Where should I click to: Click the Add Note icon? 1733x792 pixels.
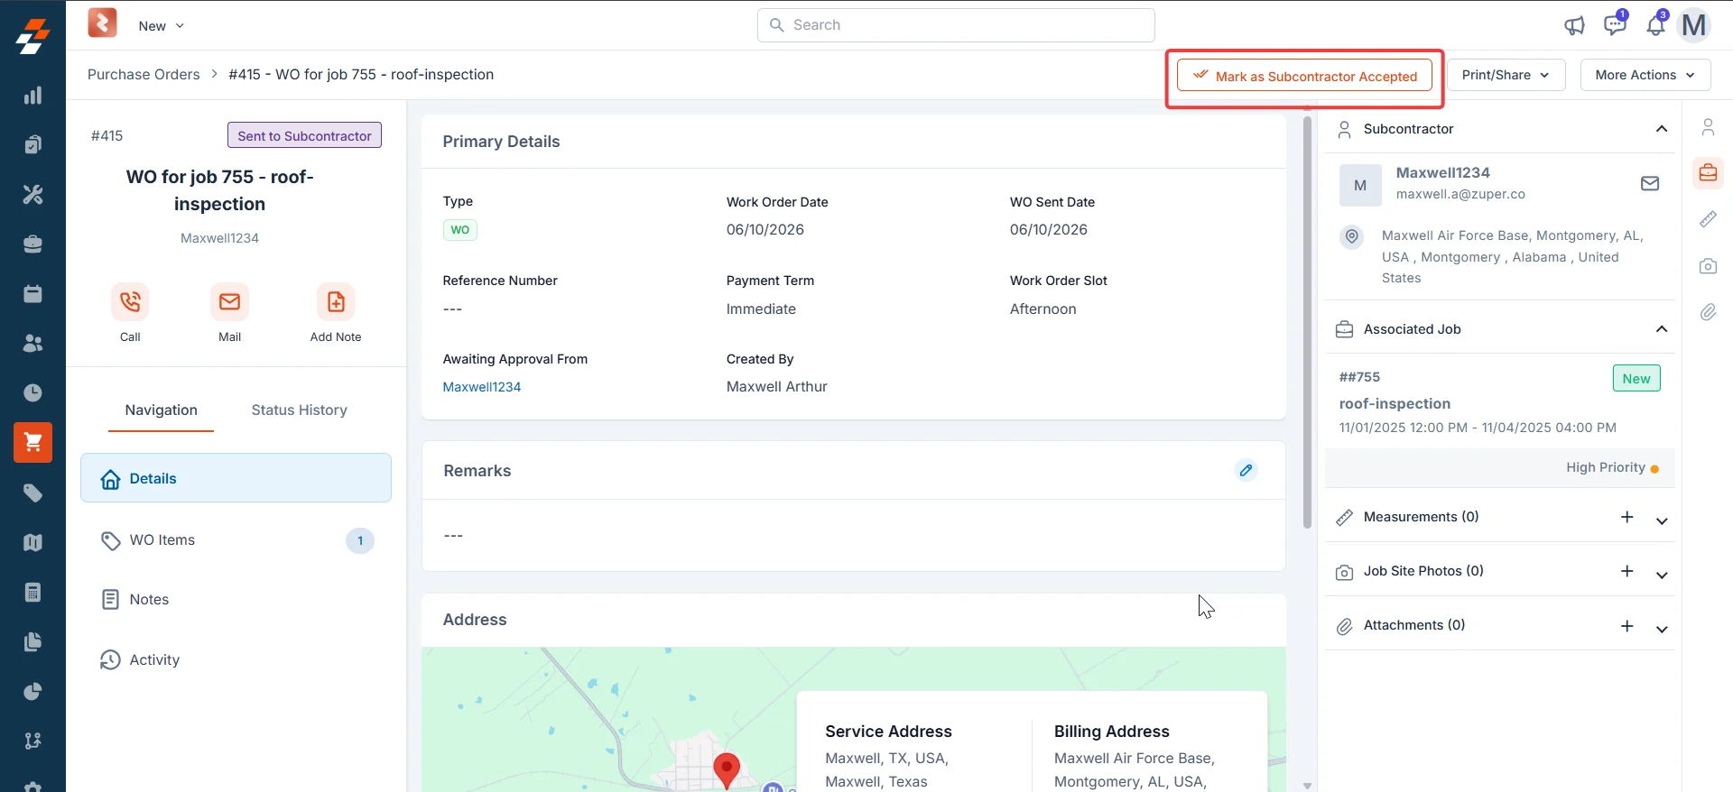[336, 301]
